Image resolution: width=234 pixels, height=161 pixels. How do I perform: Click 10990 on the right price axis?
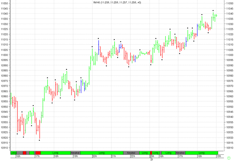230,65
